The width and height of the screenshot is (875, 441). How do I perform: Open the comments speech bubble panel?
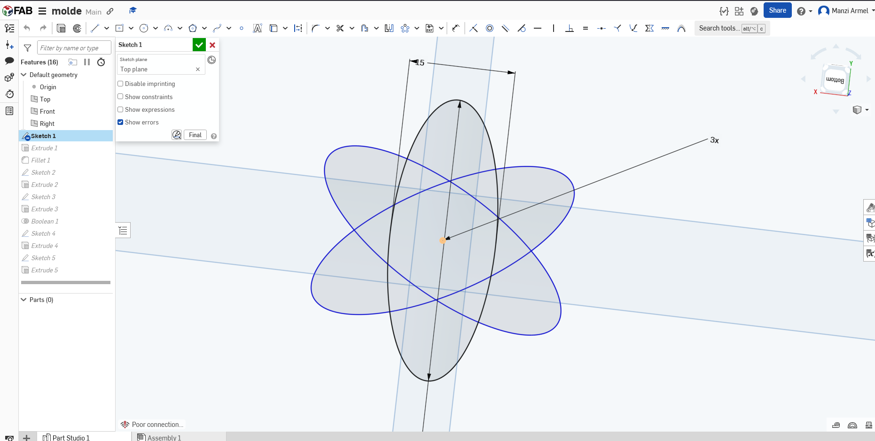coord(9,61)
